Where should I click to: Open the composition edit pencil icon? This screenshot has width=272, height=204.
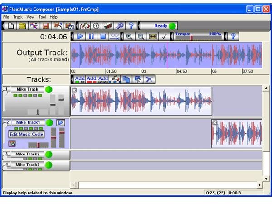click(85, 26)
